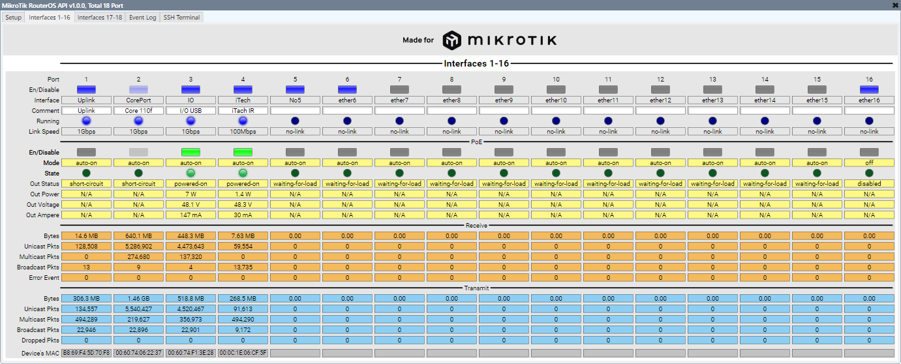Edit the Core 110f comment field
Image resolution: width=901 pixels, height=364 pixels.
[138, 111]
